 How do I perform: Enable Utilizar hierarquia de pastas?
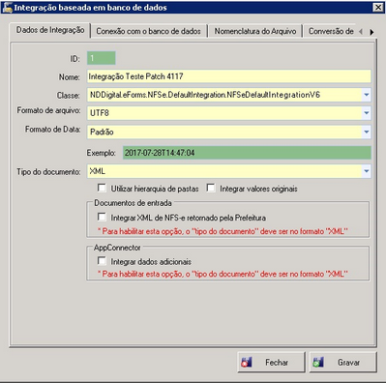point(102,188)
